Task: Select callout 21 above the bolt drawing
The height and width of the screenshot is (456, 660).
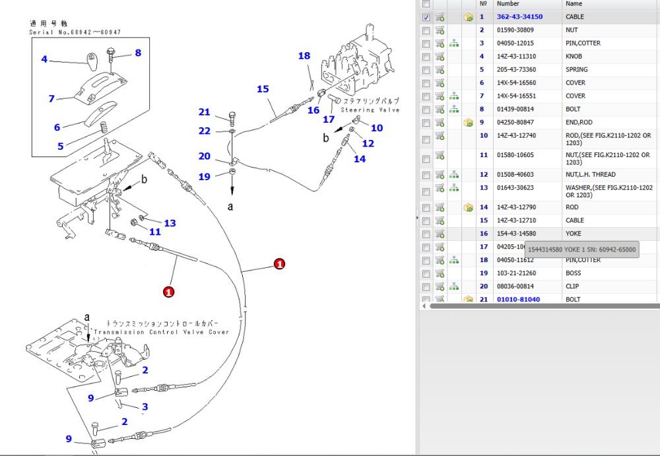Action: 204,112
